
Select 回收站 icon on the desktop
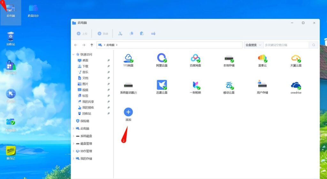point(11,39)
